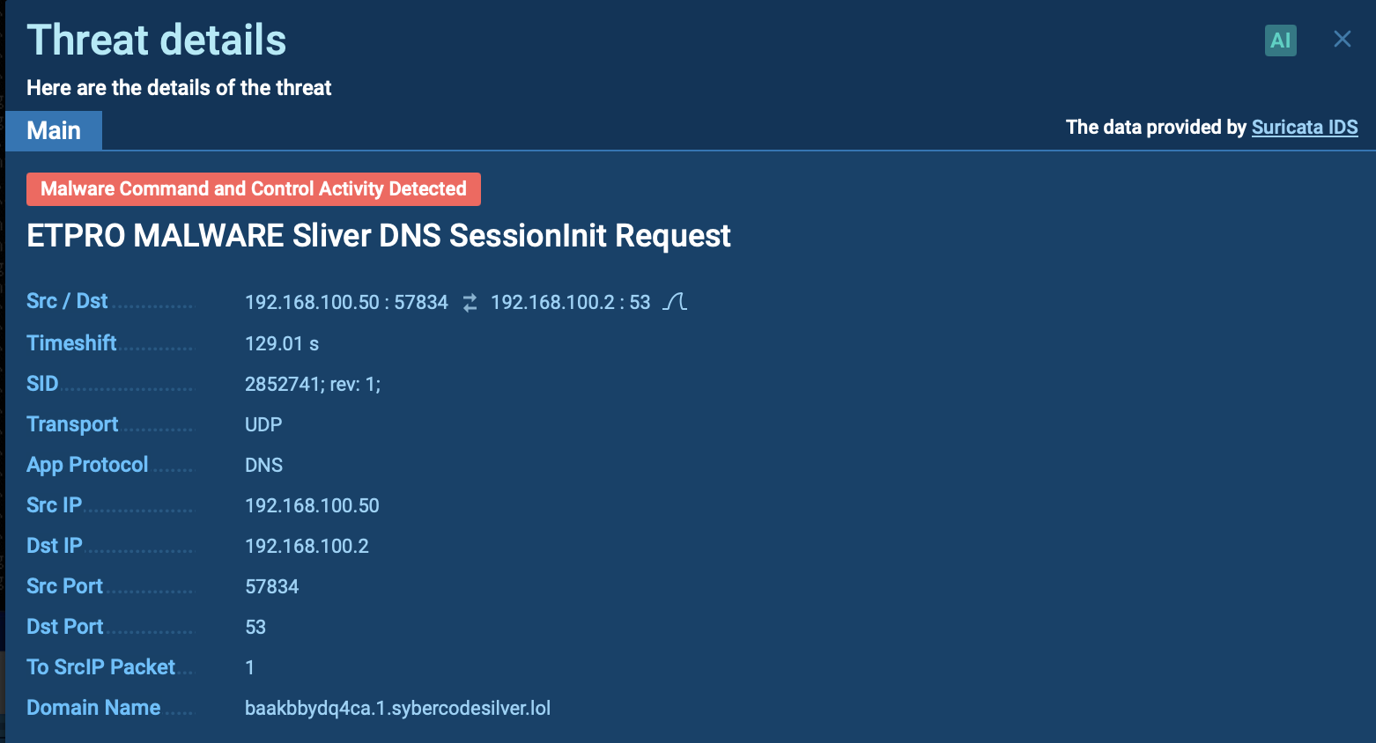This screenshot has width=1376, height=743.
Task: Close the Threat details panel
Action: [x=1342, y=40]
